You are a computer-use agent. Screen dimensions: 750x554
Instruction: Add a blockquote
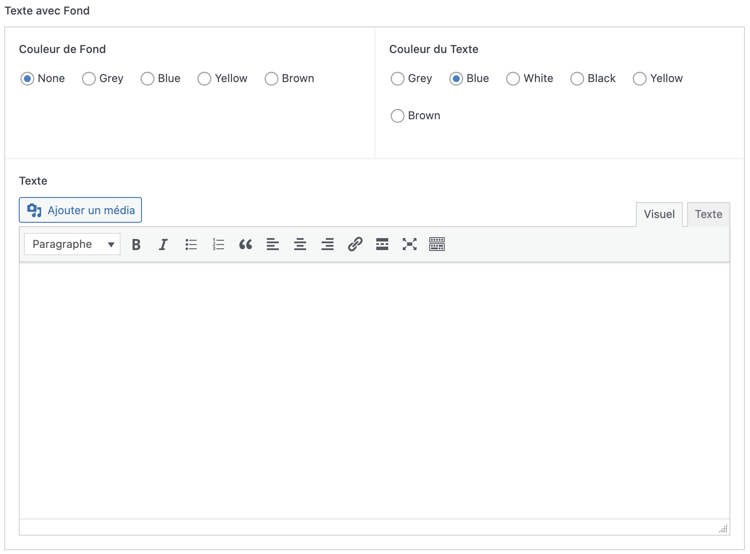coord(245,245)
